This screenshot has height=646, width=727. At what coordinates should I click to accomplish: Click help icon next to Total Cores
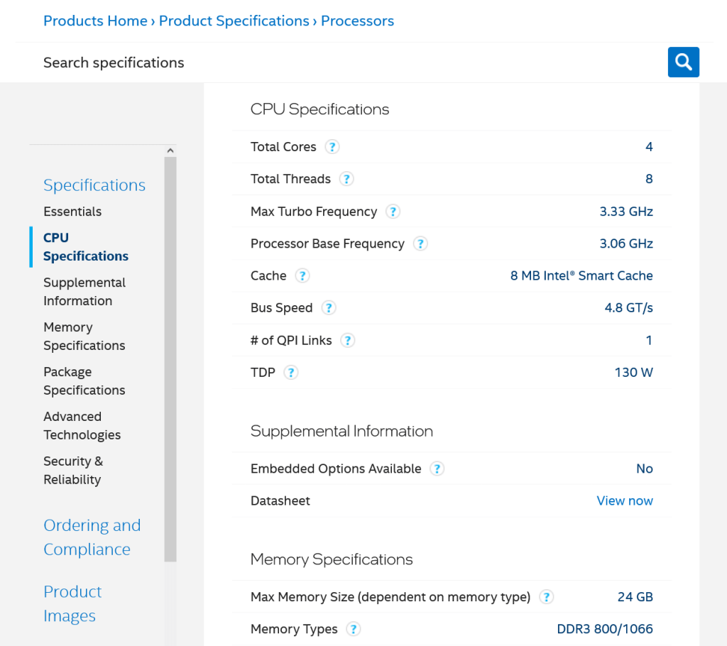(332, 147)
